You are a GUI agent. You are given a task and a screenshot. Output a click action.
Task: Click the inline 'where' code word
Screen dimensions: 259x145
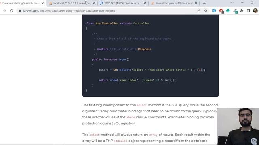tap(131, 117)
